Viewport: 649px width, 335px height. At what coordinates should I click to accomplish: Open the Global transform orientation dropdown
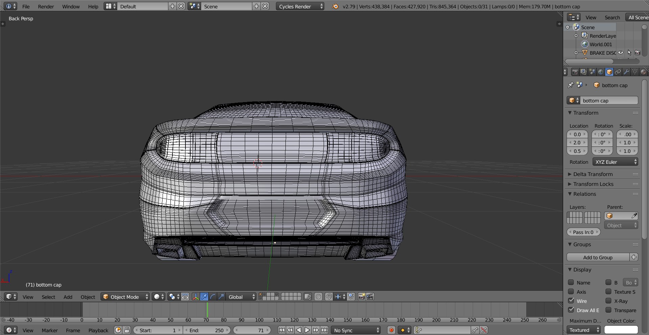click(x=242, y=297)
